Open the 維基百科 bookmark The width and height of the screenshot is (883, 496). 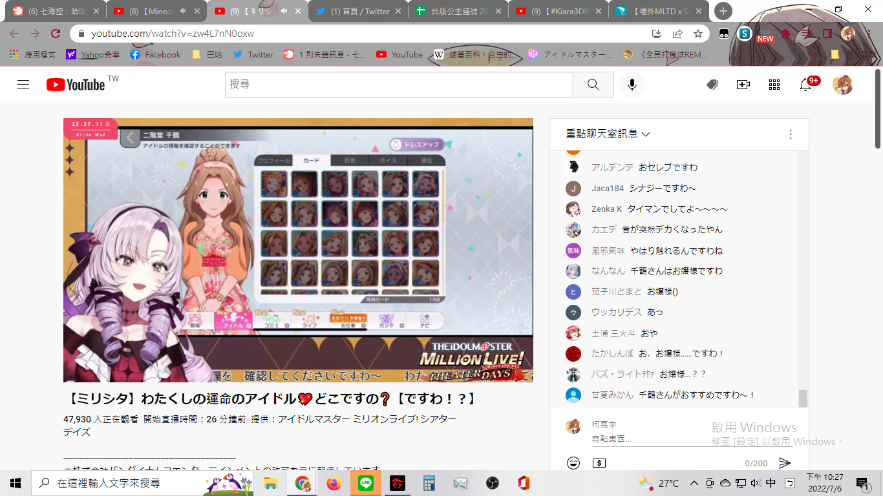pos(476,55)
